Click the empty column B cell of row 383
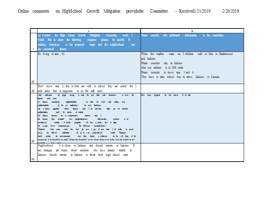The height and width of the screenshot is (212, 275). point(192,89)
